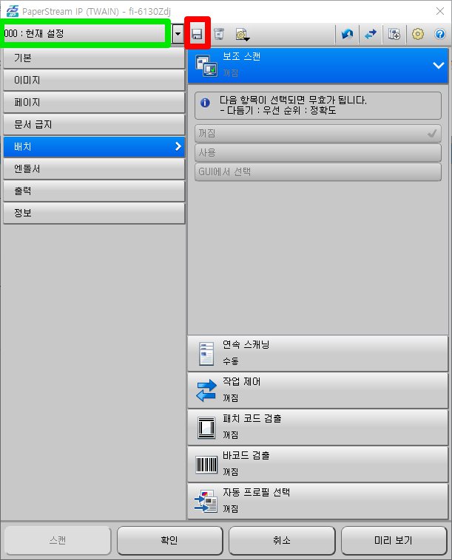Image resolution: width=452 pixels, height=560 pixels.
Task: Click the 보조 스캔 monitor icon
Action: pyautogui.click(x=206, y=66)
